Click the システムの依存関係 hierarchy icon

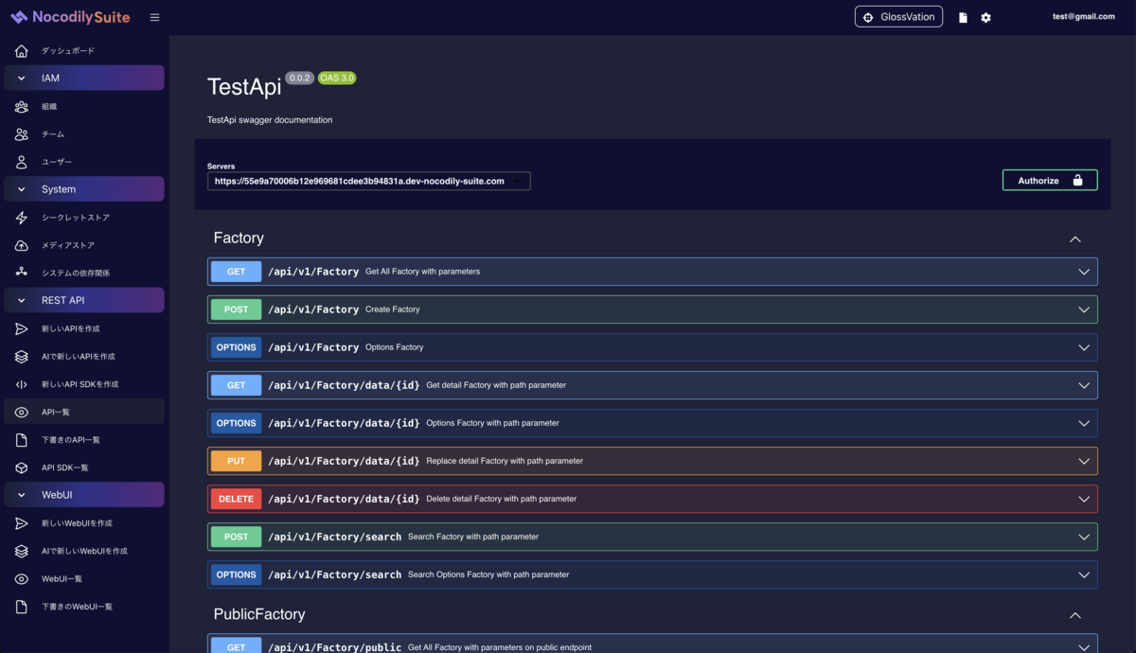pyautogui.click(x=22, y=273)
